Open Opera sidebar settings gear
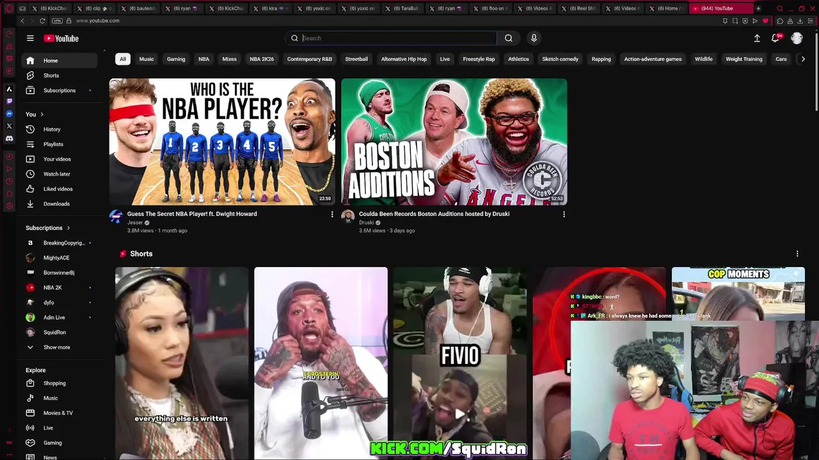 9,206
